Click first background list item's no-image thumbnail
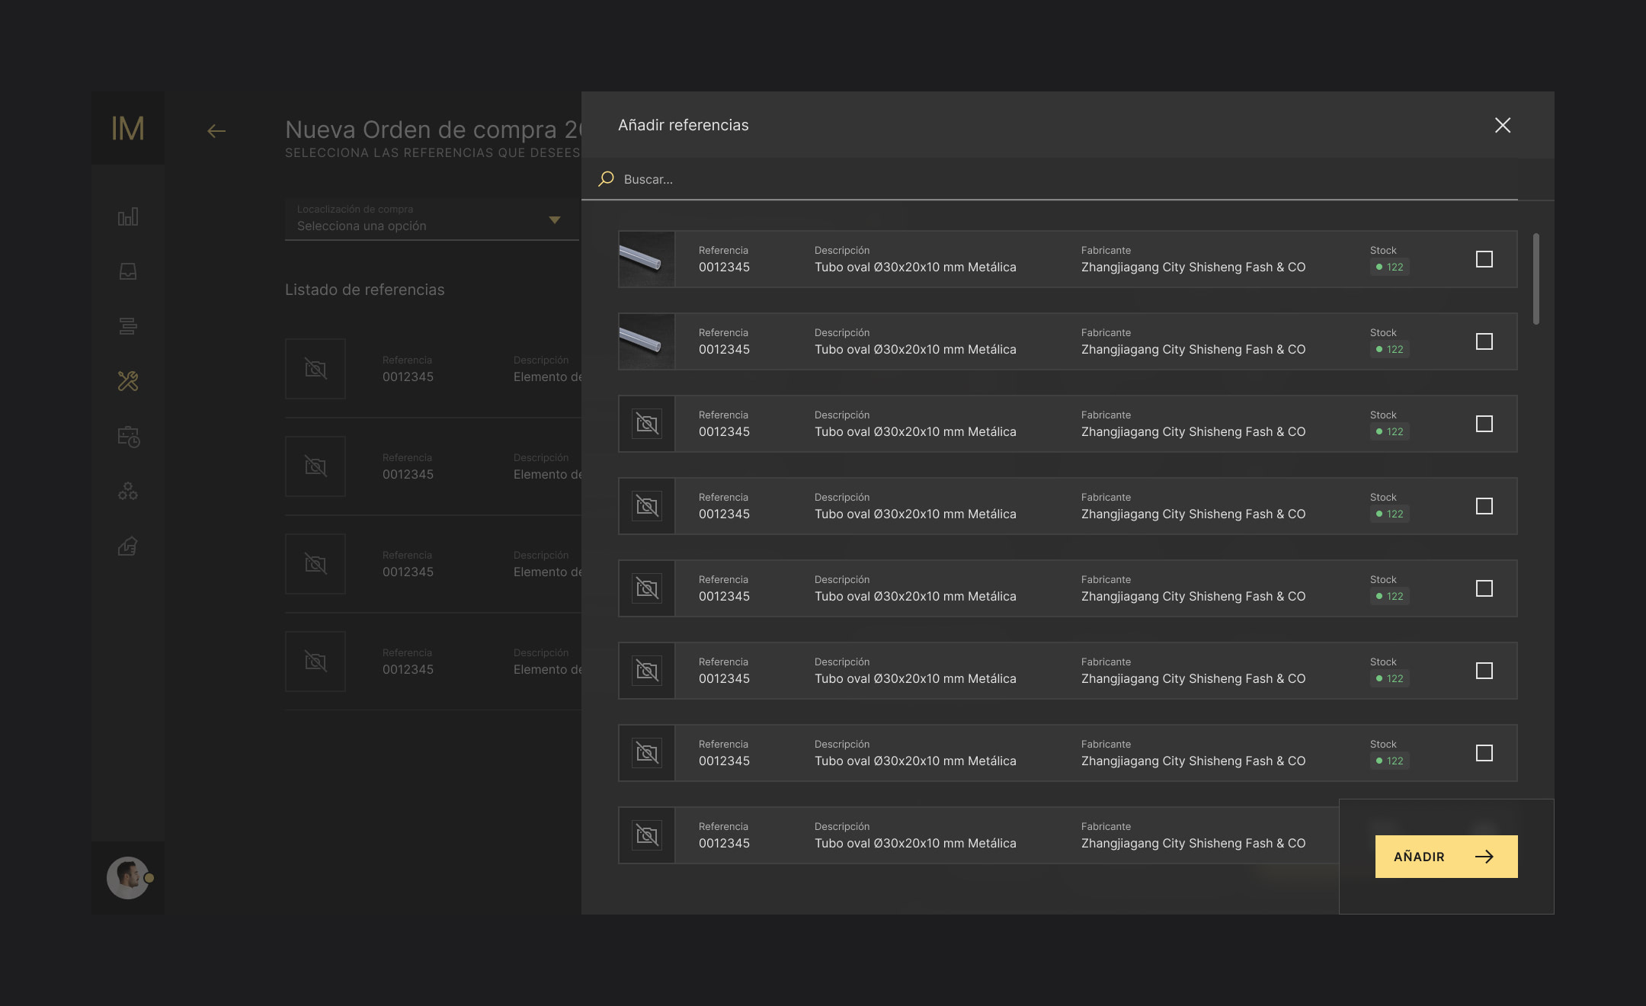Image resolution: width=1646 pixels, height=1006 pixels. (315, 369)
